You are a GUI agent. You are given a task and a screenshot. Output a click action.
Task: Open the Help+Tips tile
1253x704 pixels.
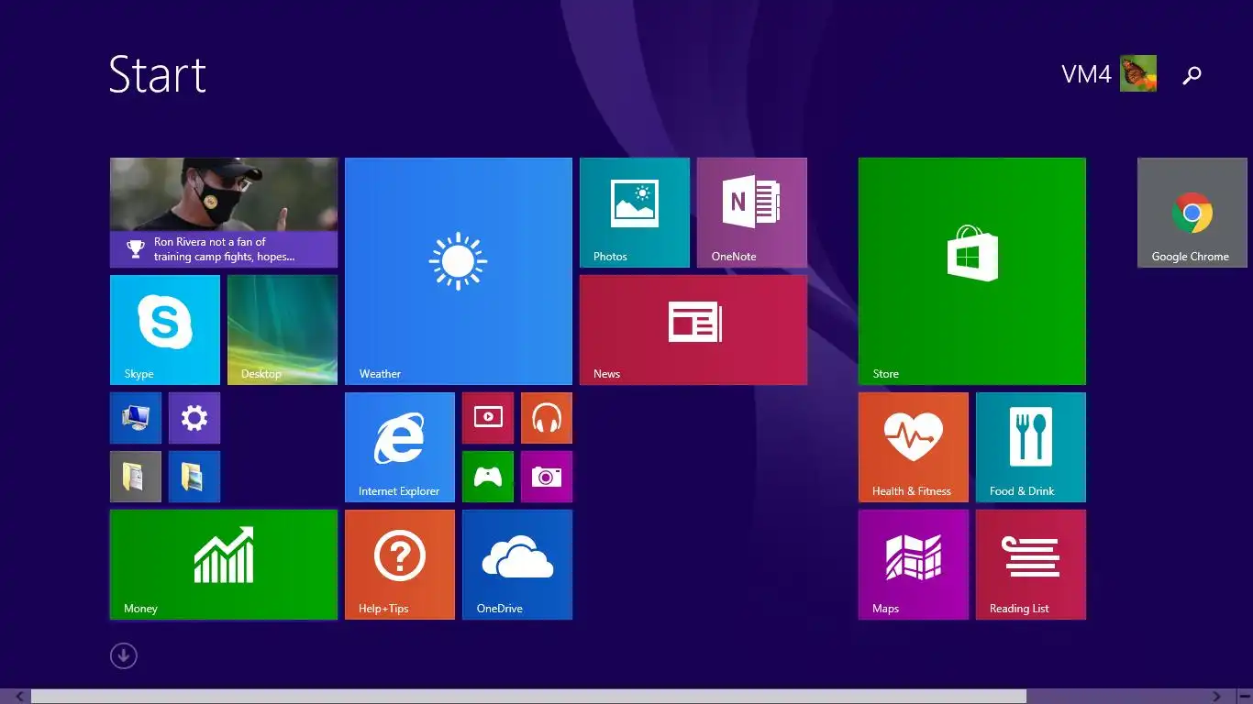[x=400, y=565]
